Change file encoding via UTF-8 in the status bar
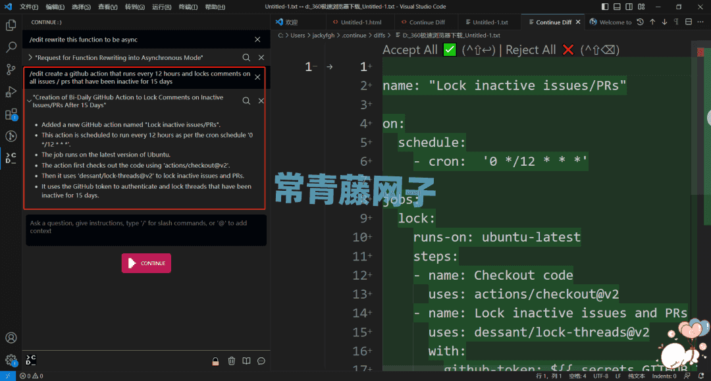 click(601, 376)
